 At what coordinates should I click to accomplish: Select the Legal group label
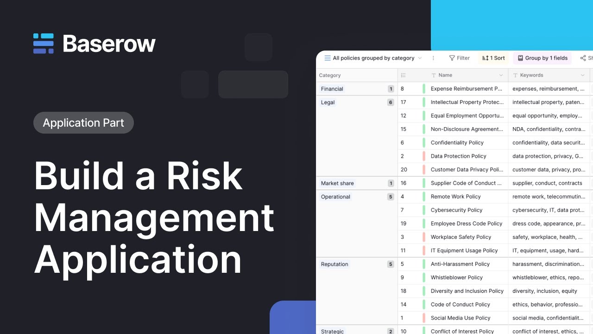328,102
